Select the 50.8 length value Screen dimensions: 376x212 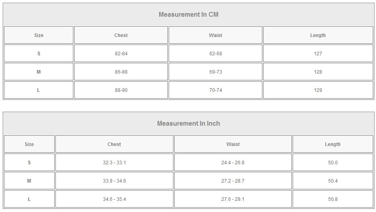(x=333, y=199)
